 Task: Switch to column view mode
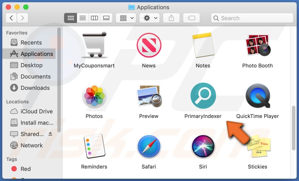pos(94,18)
